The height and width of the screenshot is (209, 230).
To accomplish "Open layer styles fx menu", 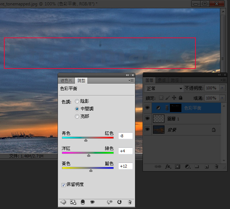I will (168, 166).
